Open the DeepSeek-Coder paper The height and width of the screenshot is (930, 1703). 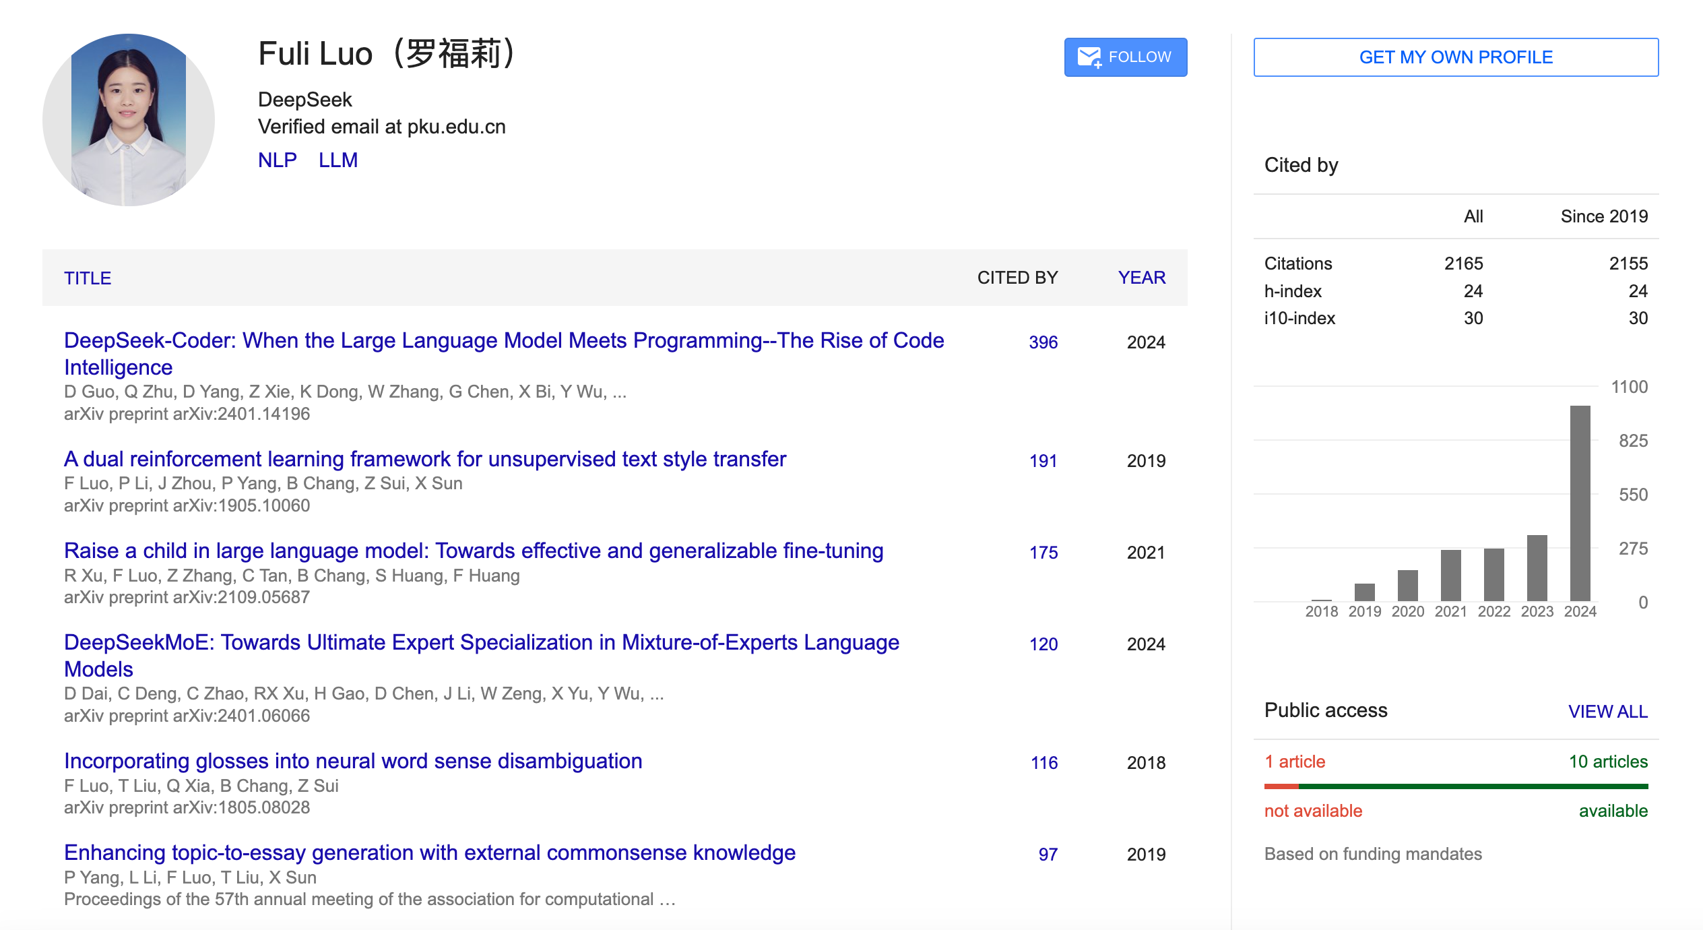[x=504, y=354]
